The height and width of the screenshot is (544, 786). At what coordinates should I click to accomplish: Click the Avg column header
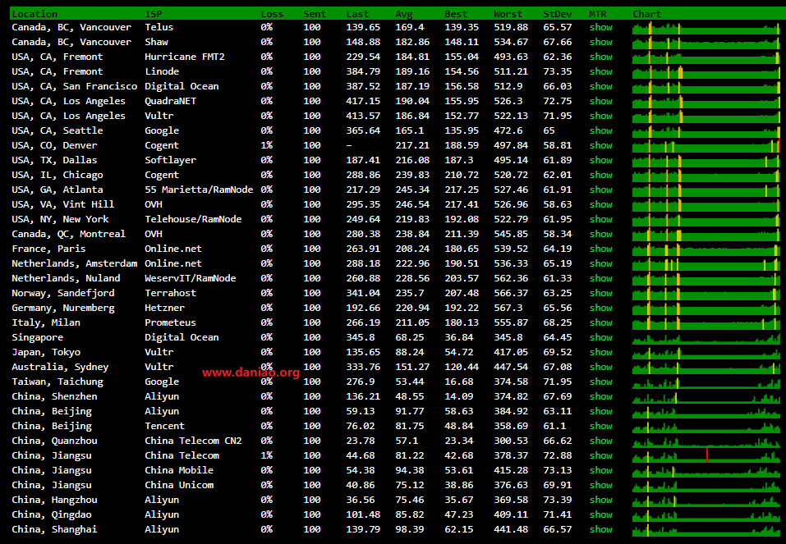(x=403, y=14)
